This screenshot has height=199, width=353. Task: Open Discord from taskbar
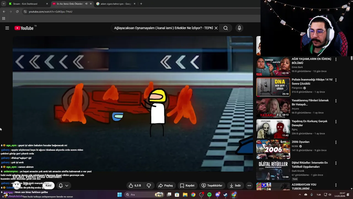pos(218,195)
